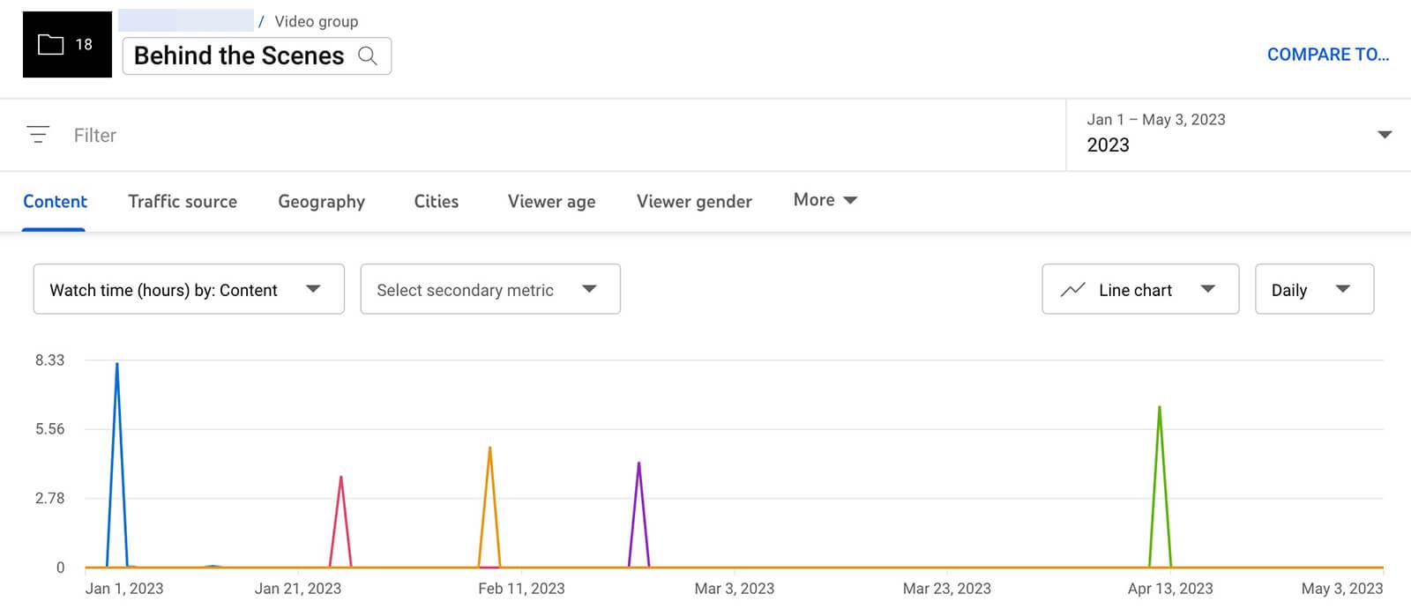Click the search magnifier beside Behind the Scenes

pyautogui.click(x=368, y=56)
